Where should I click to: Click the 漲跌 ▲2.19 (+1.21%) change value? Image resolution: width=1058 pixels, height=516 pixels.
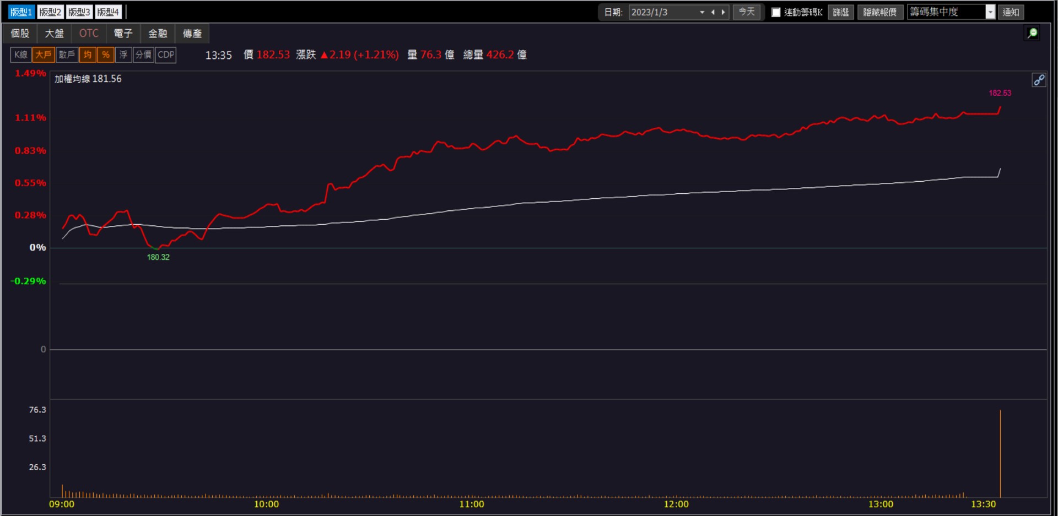coord(347,55)
